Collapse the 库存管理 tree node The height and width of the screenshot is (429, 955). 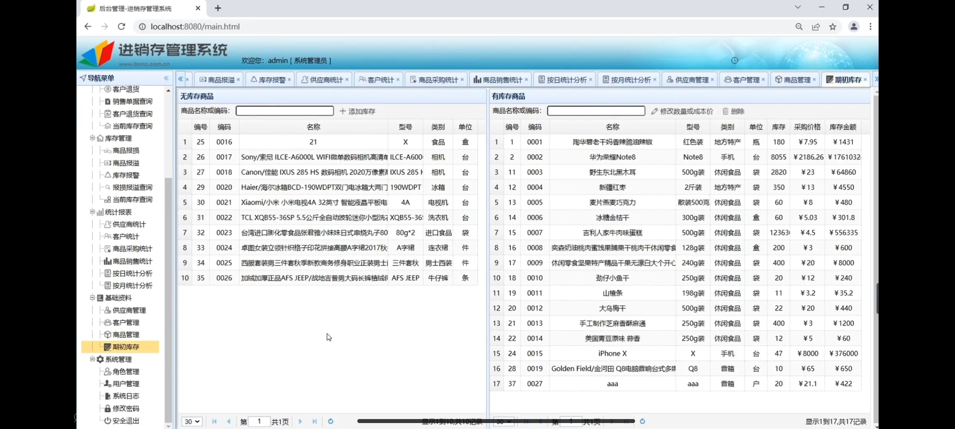coord(92,138)
